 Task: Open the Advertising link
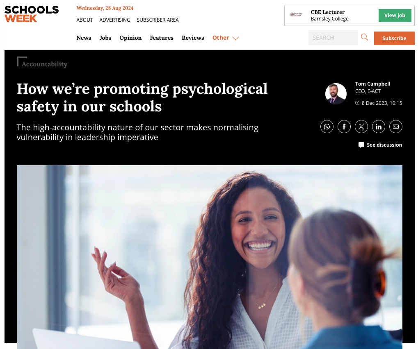(x=115, y=20)
